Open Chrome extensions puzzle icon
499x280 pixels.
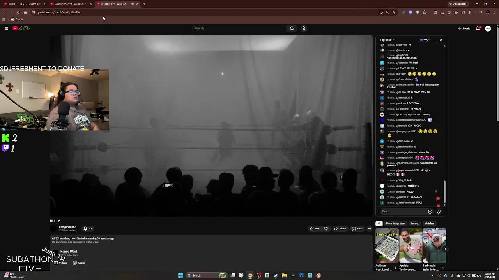[425, 12]
